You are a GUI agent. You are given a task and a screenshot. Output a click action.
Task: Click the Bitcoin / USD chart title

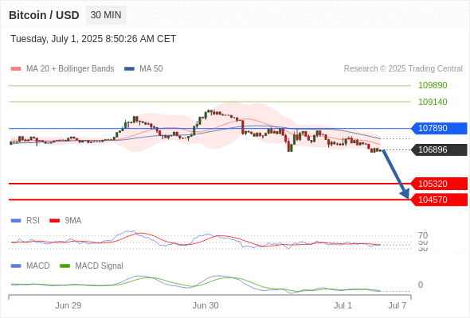(44, 15)
